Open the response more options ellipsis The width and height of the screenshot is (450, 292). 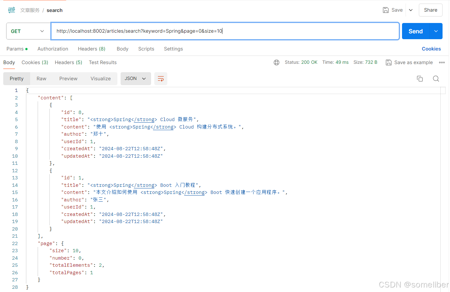(x=442, y=62)
